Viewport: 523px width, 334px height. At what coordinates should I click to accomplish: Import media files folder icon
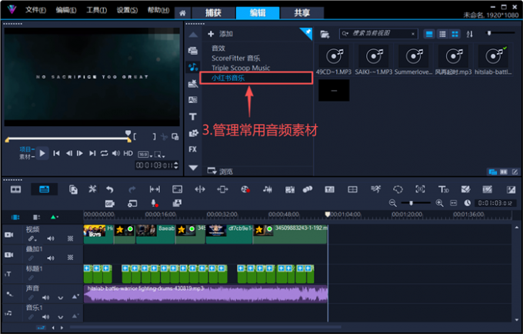[325, 34]
